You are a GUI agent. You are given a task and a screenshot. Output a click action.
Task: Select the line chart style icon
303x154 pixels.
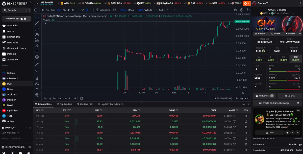point(82,10)
